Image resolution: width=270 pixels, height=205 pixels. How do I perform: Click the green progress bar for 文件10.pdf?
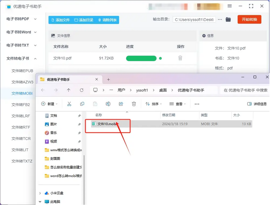141,58
